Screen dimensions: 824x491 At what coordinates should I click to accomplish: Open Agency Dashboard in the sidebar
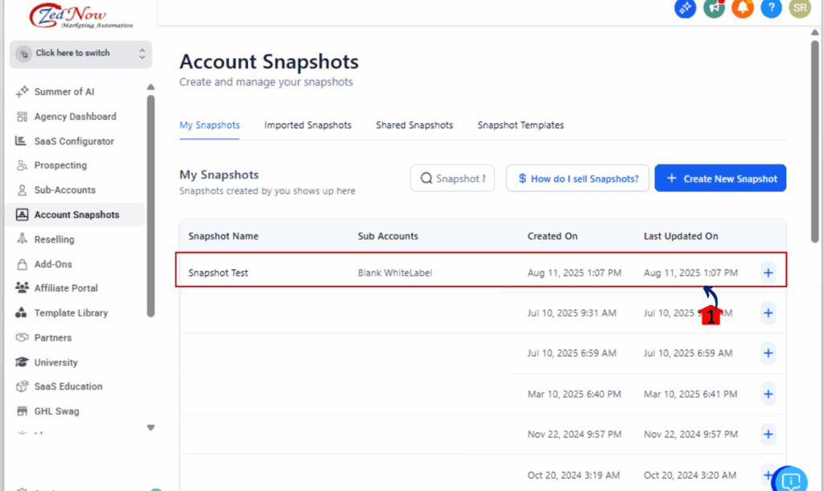[75, 117]
